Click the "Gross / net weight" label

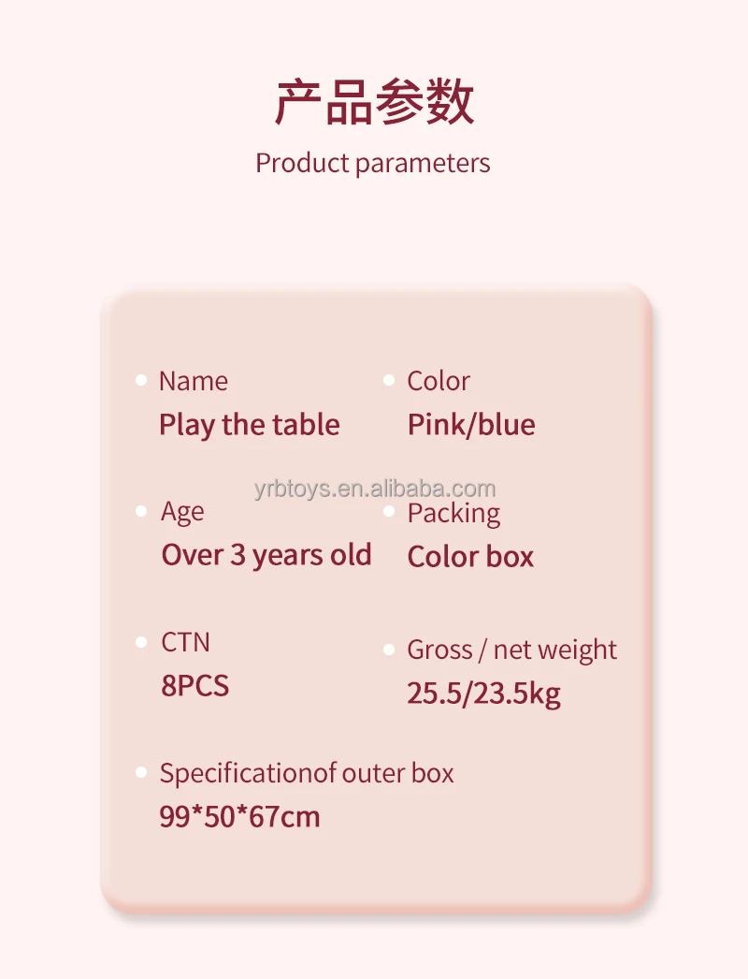(511, 650)
